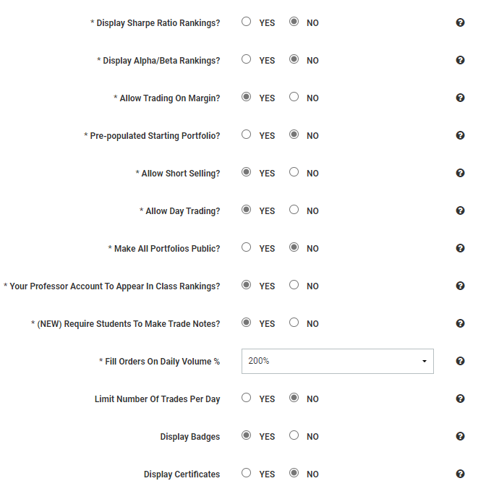Show help for Require Students Trade Notes
486x494 pixels.
[460, 323]
